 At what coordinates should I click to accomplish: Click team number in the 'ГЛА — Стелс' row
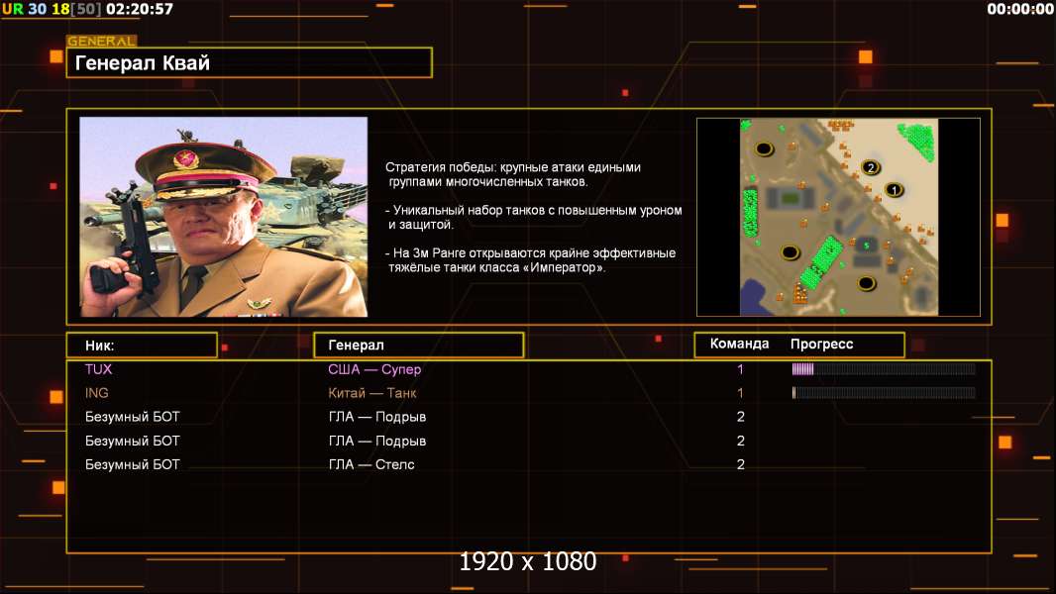[740, 464]
